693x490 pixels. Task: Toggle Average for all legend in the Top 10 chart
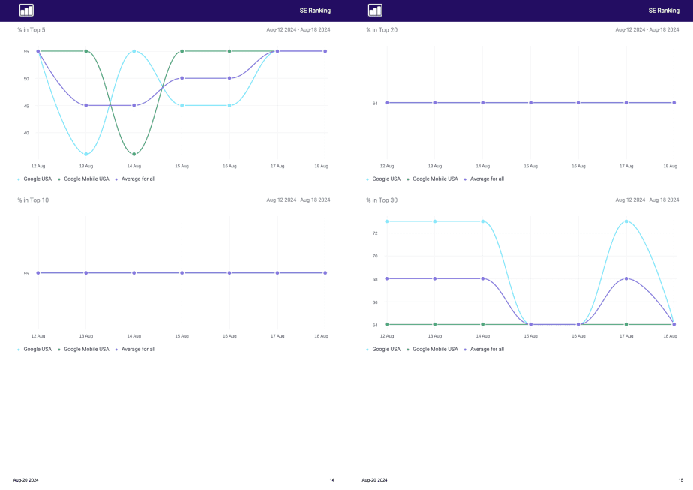tap(135, 350)
